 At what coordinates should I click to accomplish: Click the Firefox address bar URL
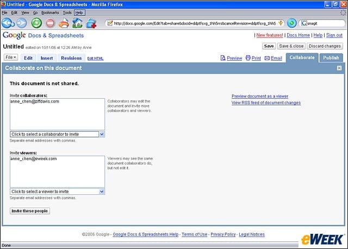195,23
